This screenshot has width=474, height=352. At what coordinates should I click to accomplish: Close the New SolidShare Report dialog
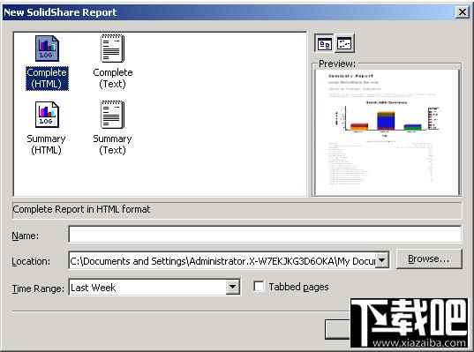pos(463,12)
